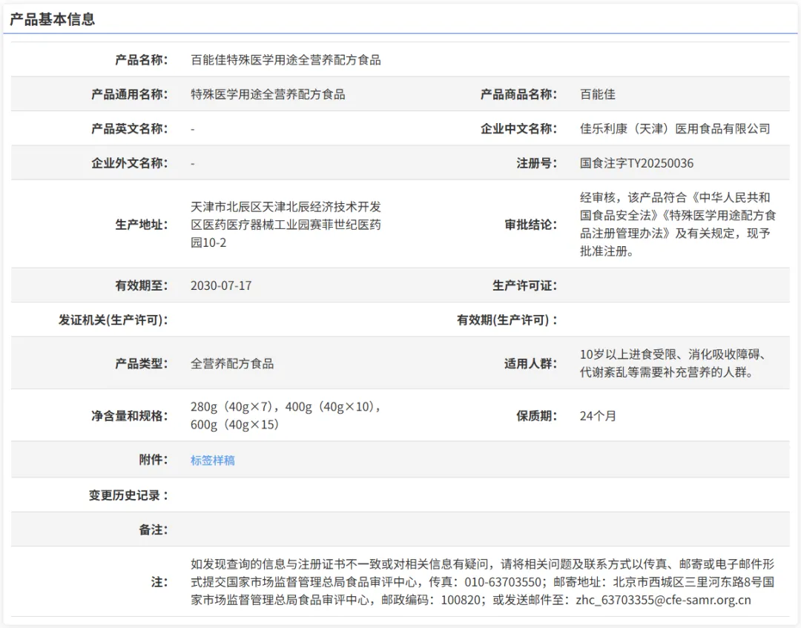Click the notice paragraph starting 如发现查询的信息
The width and height of the screenshot is (801, 628).
point(483,582)
